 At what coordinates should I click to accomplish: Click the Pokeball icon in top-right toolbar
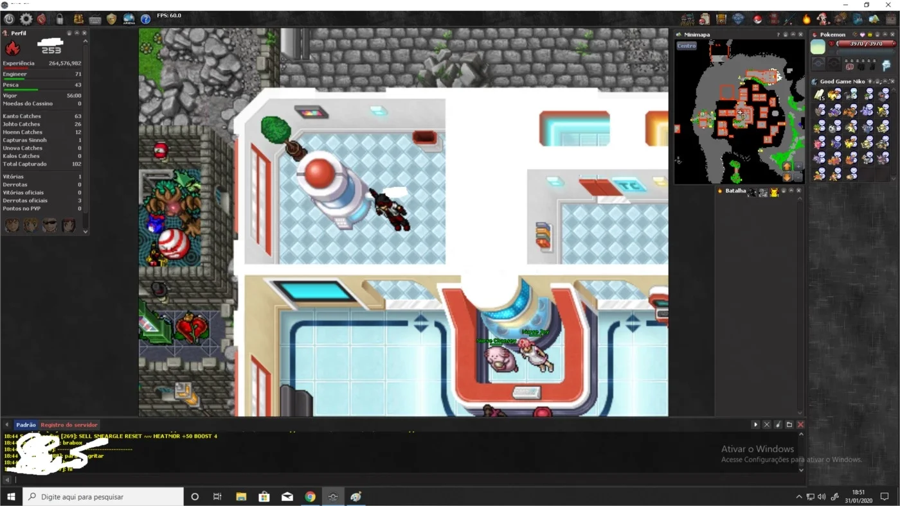pos(758,19)
